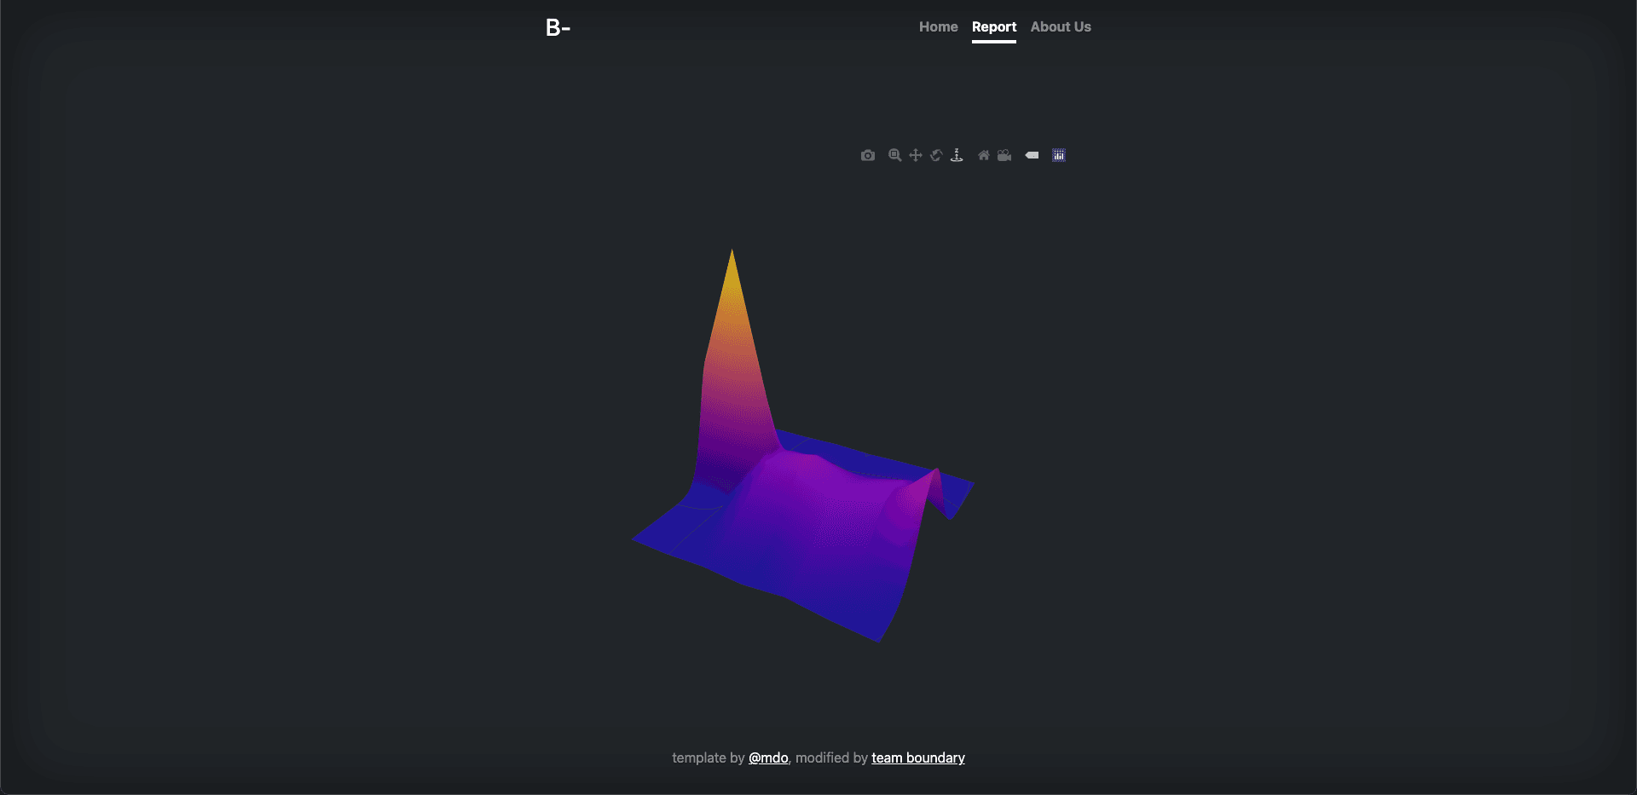Open the @mdo footer link
Viewport: 1637px width, 795px height.
click(x=768, y=758)
